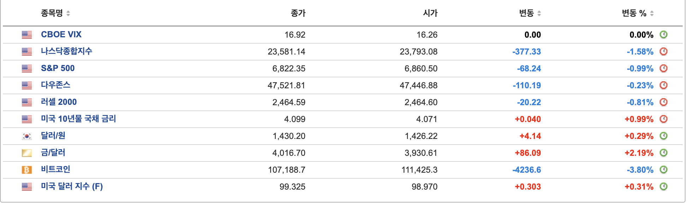Click the Korean flag beside 달러/원
This screenshot has width=689, height=204.
click(x=27, y=135)
